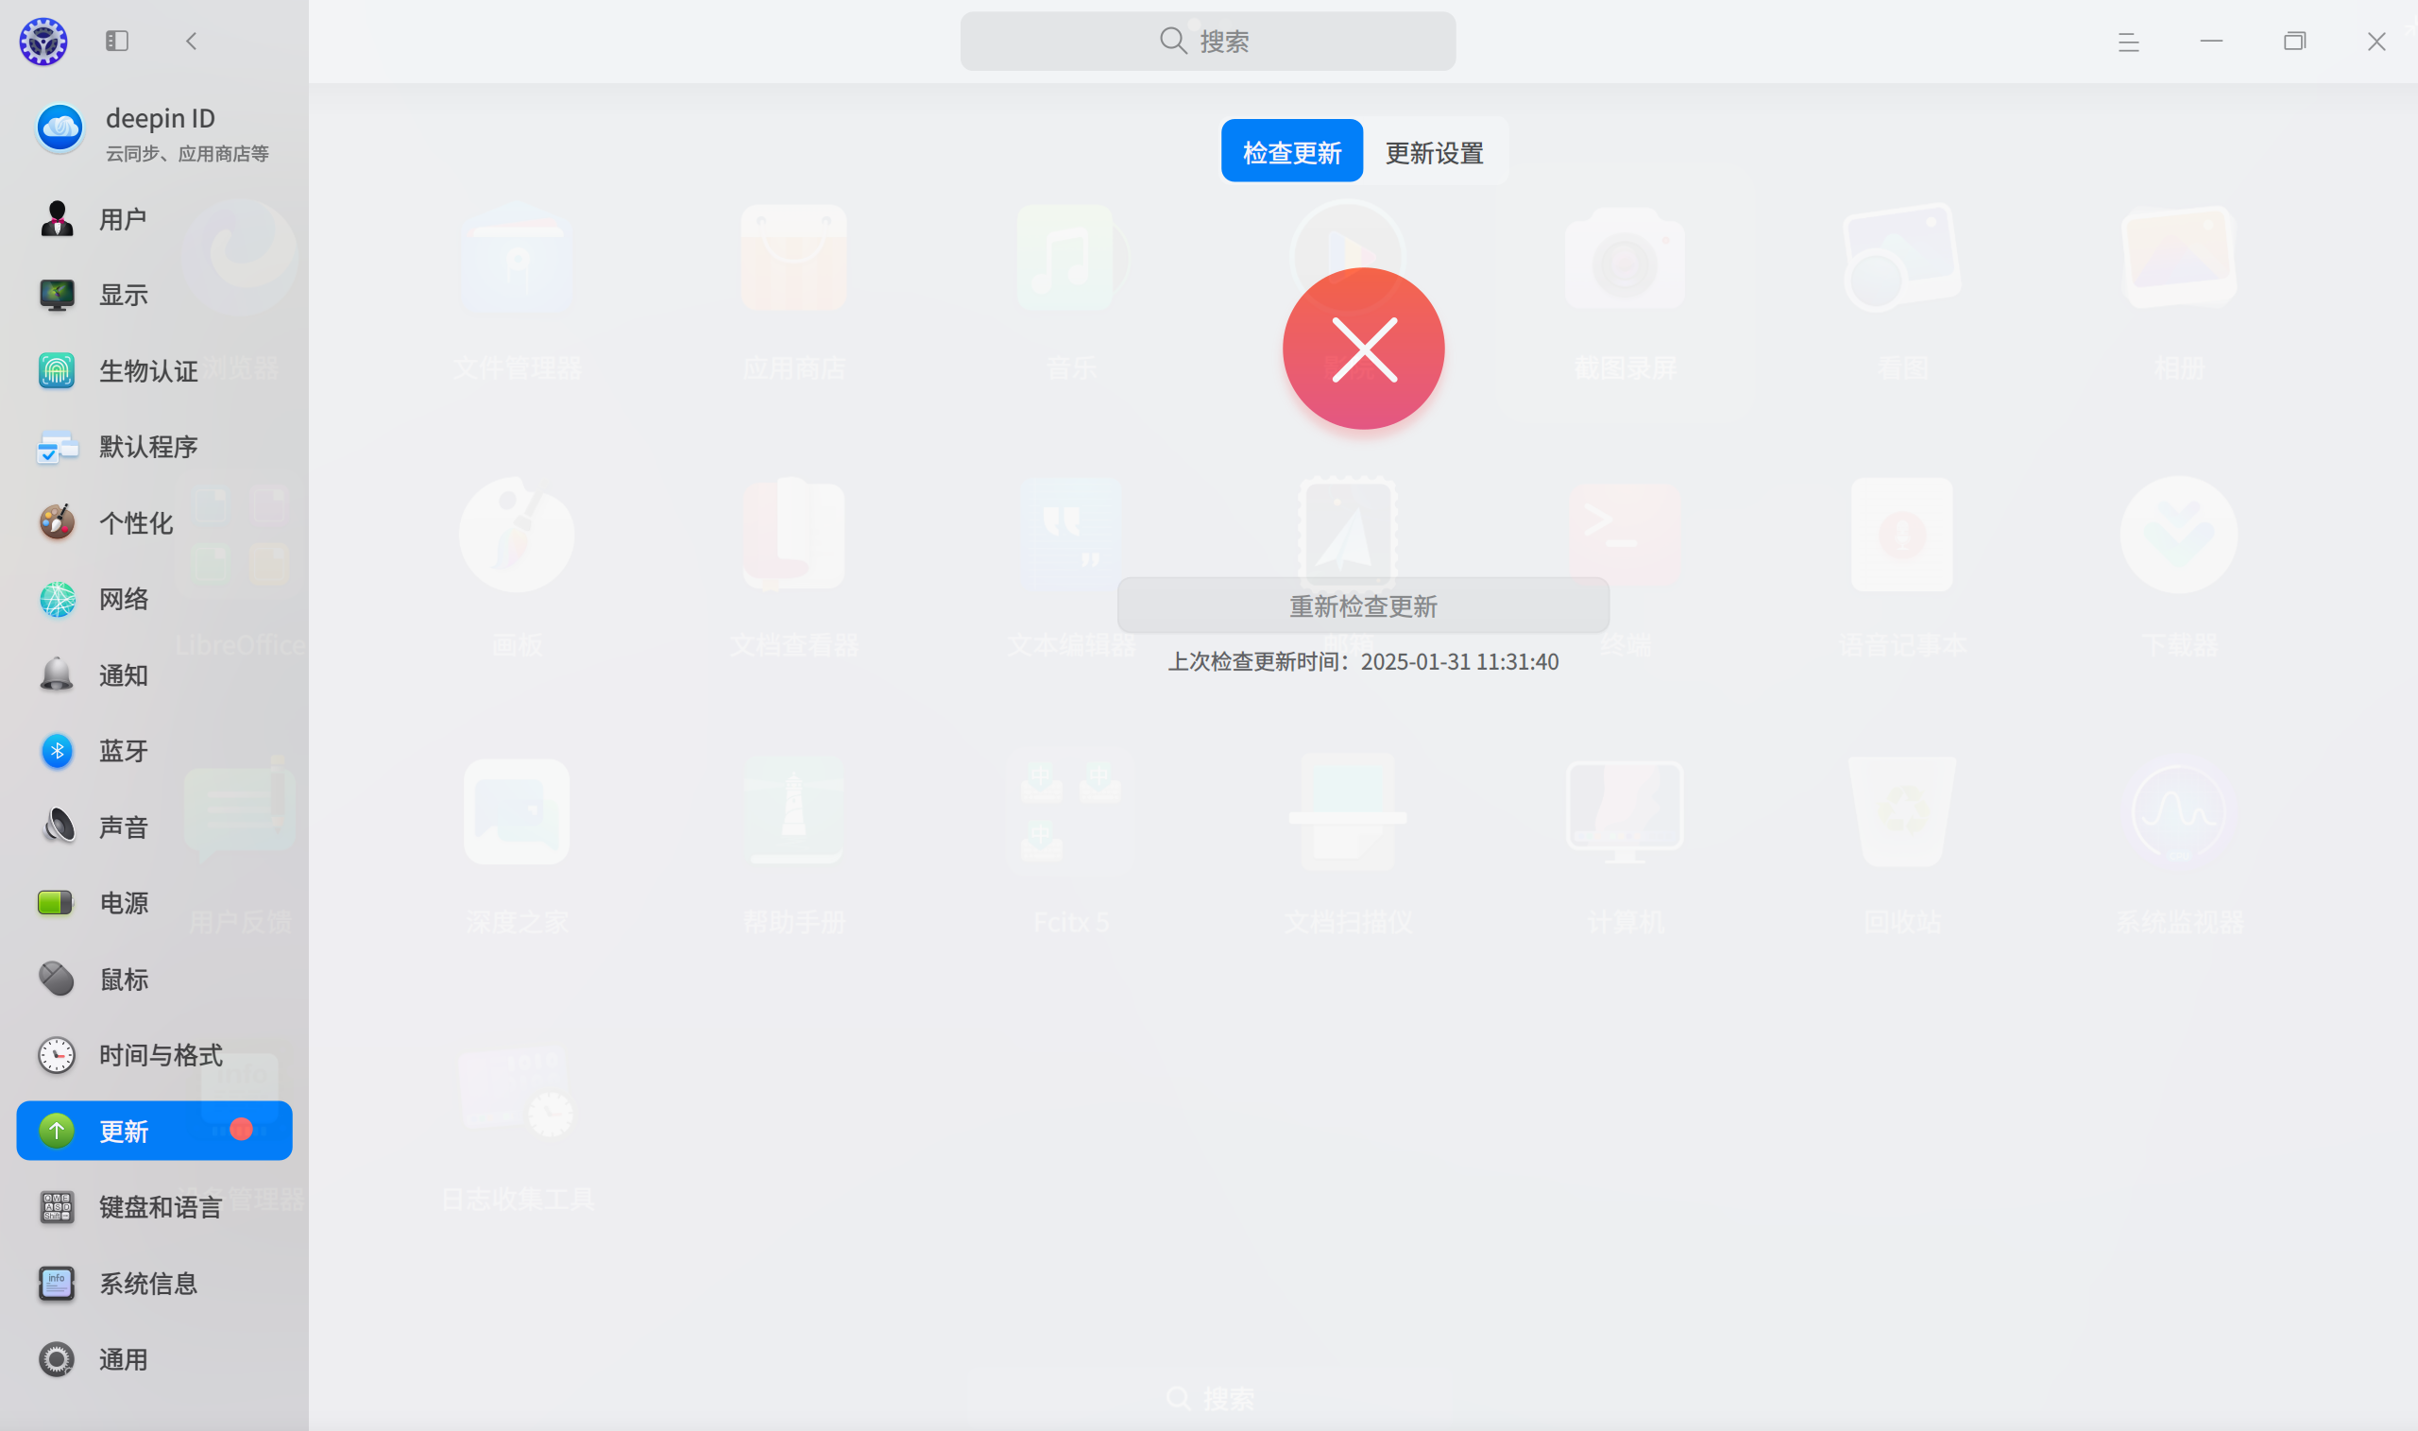The image size is (2418, 1431).
Task: Open 键盘和语言 keyboard icon
Action: coord(57,1207)
